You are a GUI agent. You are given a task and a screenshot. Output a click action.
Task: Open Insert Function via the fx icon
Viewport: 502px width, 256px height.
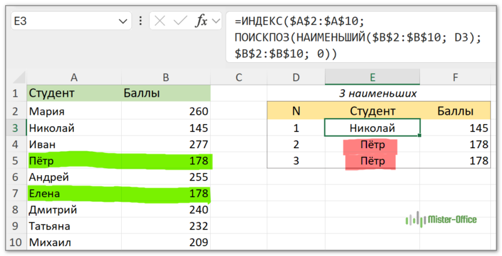pyautogui.click(x=201, y=21)
